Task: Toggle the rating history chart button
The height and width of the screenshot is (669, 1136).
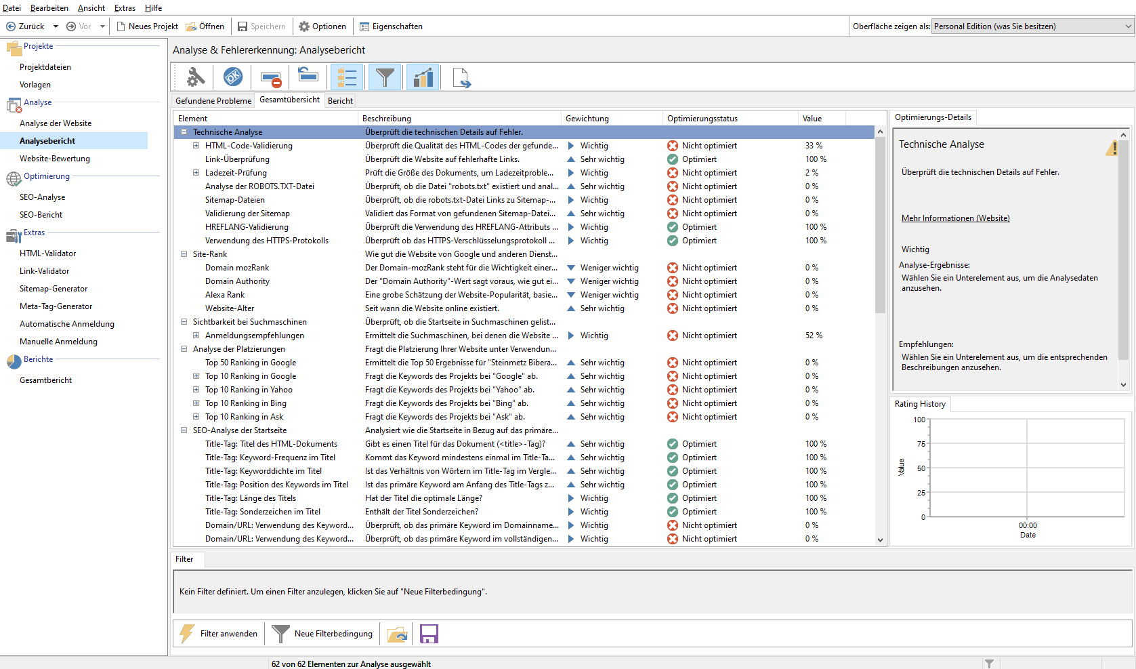Action: click(x=423, y=77)
